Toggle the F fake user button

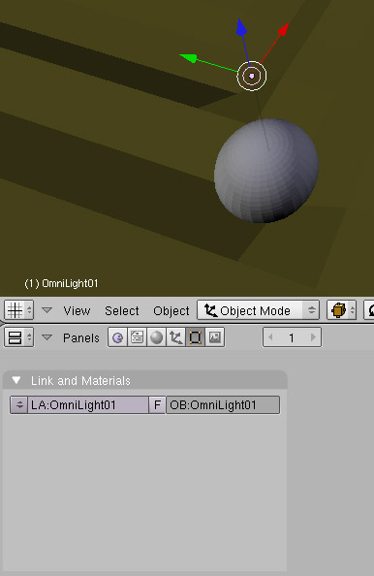pyautogui.click(x=157, y=404)
